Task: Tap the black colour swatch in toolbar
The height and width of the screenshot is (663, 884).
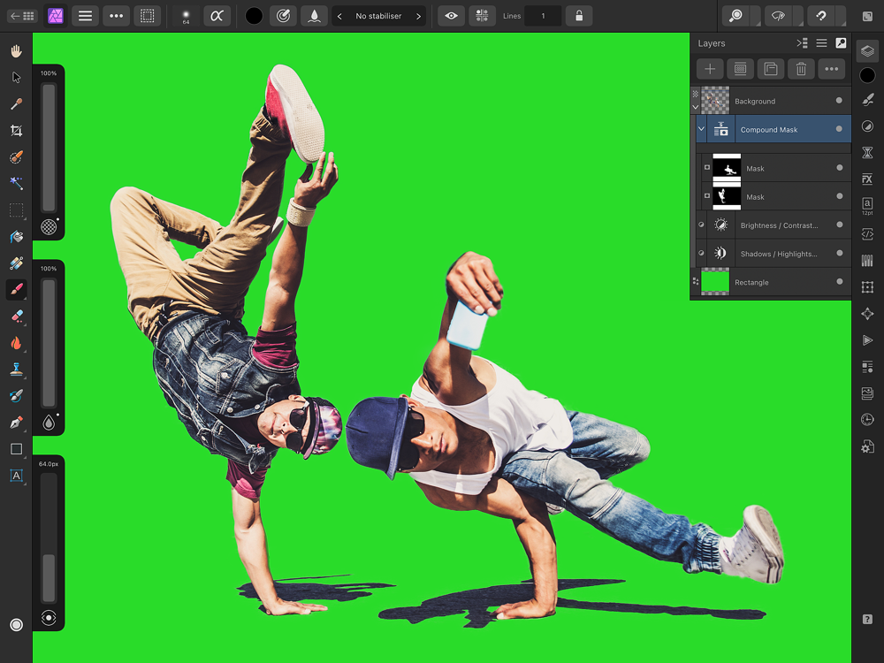Action: click(254, 16)
